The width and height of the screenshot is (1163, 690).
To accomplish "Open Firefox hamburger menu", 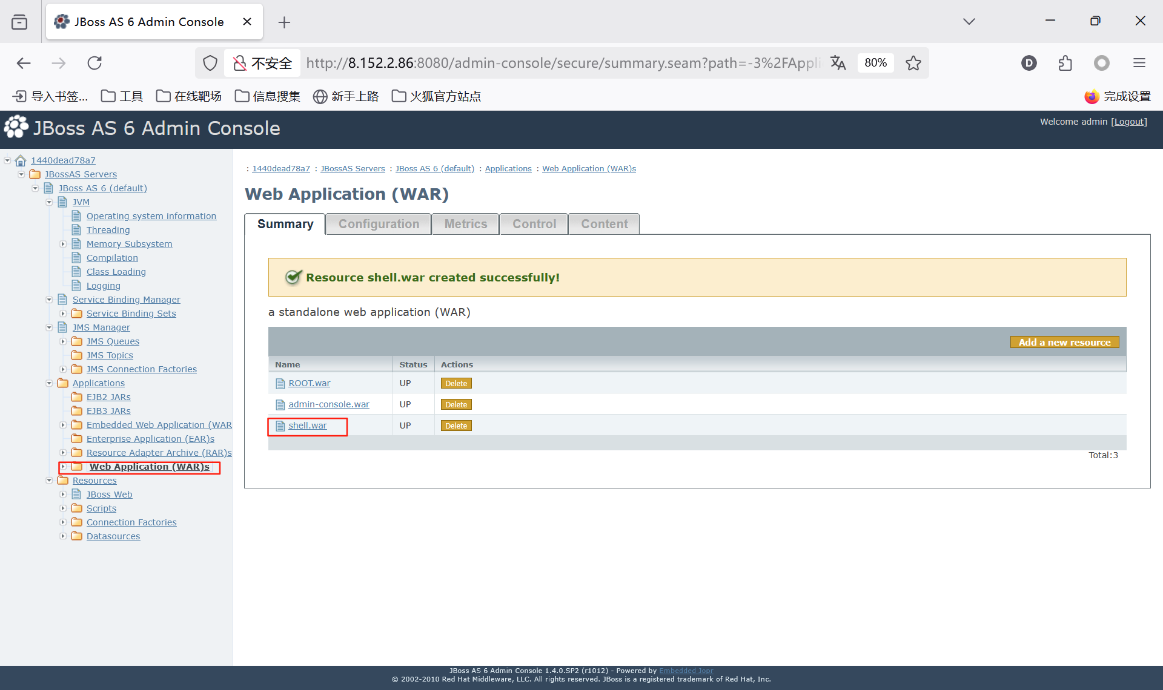I will click(x=1139, y=63).
